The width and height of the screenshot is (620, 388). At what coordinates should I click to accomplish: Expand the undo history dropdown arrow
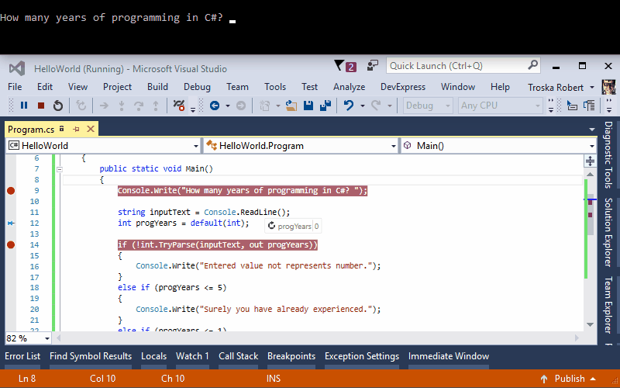(x=362, y=106)
